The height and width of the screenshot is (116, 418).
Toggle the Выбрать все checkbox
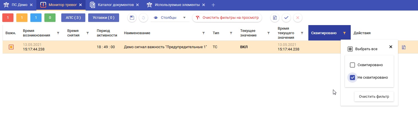click(350, 49)
